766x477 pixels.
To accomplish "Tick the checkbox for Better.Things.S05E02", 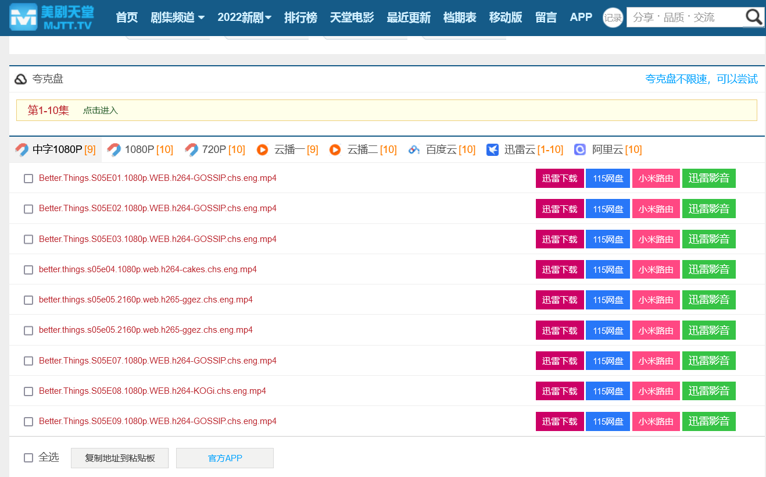I will click(28, 209).
